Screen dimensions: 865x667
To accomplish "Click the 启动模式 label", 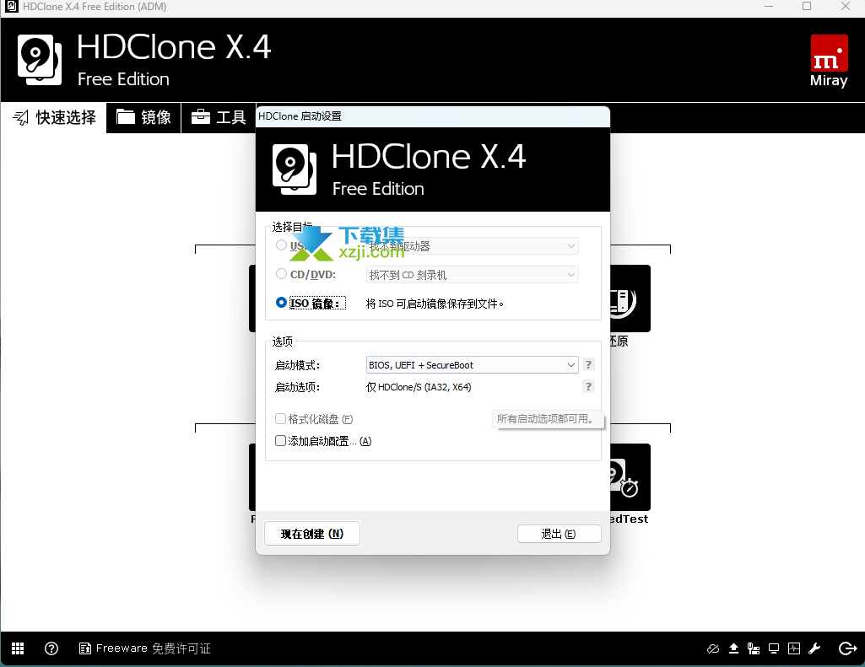I will (297, 365).
